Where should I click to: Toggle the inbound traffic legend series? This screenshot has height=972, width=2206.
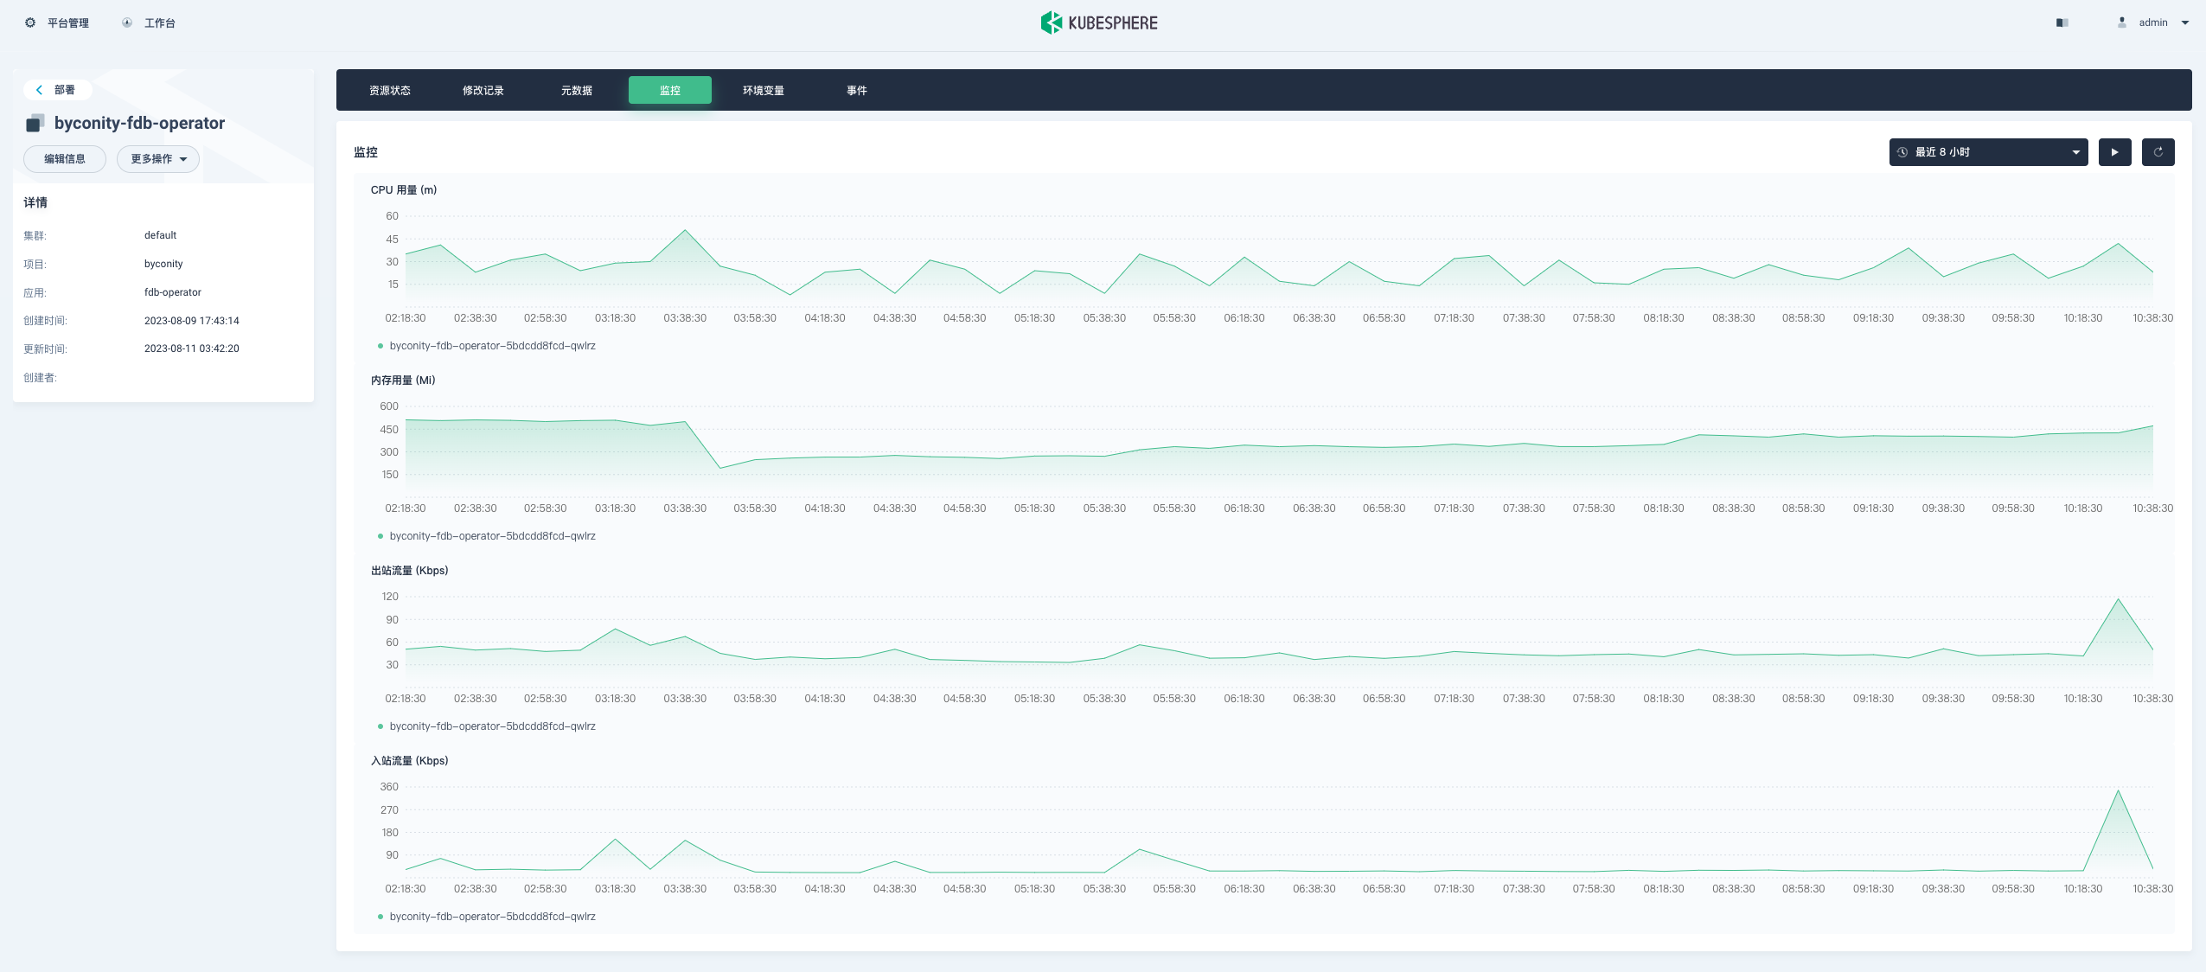491,917
